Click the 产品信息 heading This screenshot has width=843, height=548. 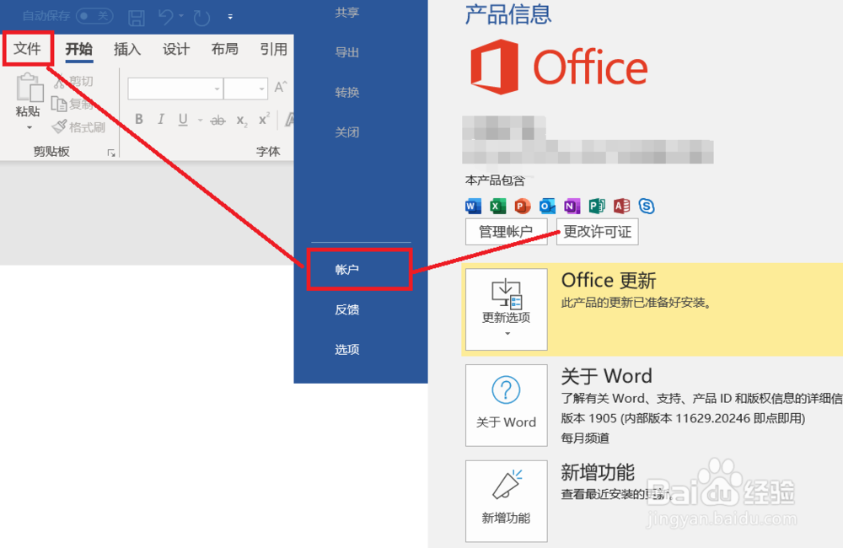(x=508, y=14)
